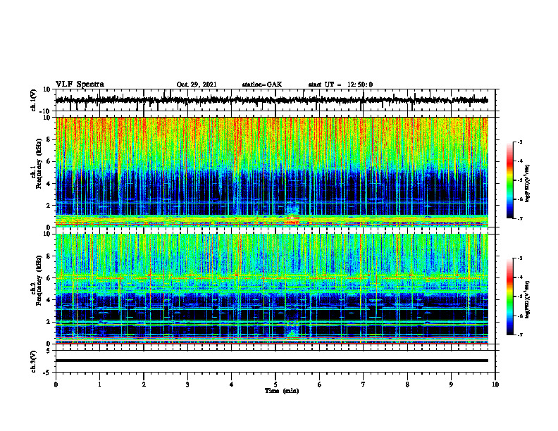The height and width of the screenshot is (431, 558).
Task: Click time axis tick label "9"
Action: point(451,385)
